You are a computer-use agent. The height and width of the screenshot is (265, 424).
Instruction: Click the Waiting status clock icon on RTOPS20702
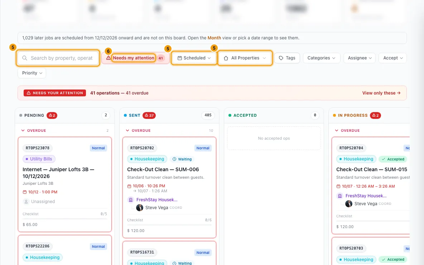tap(174, 159)
